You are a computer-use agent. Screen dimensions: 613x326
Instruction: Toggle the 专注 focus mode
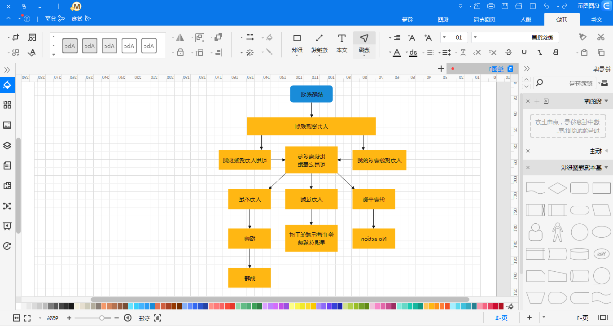(150, 318)
